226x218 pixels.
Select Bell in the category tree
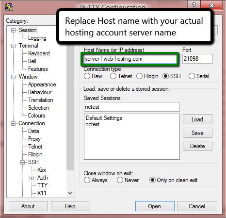[x=32, y=61]
